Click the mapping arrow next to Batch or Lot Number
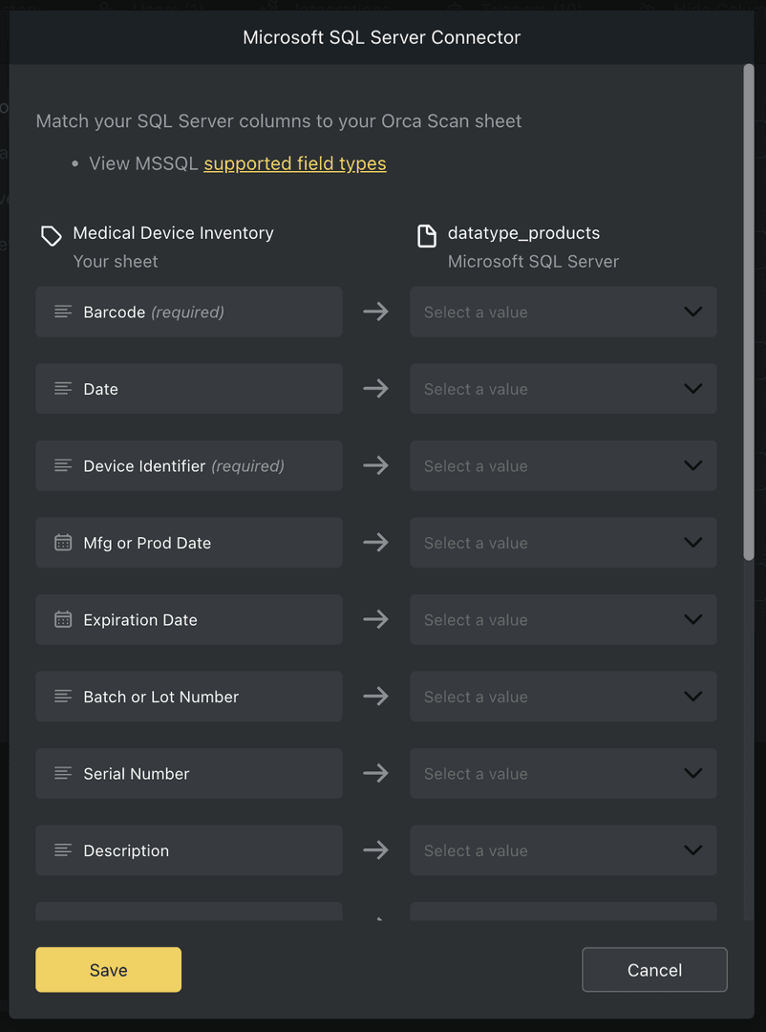 (x=375, y=697)
